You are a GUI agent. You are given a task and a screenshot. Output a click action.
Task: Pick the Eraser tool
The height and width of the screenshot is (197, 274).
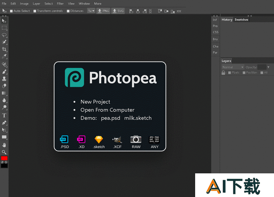(x=4, y=86)
